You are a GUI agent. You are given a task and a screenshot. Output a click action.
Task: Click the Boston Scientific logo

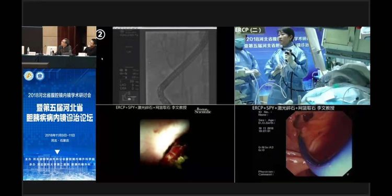click(203, 111)
